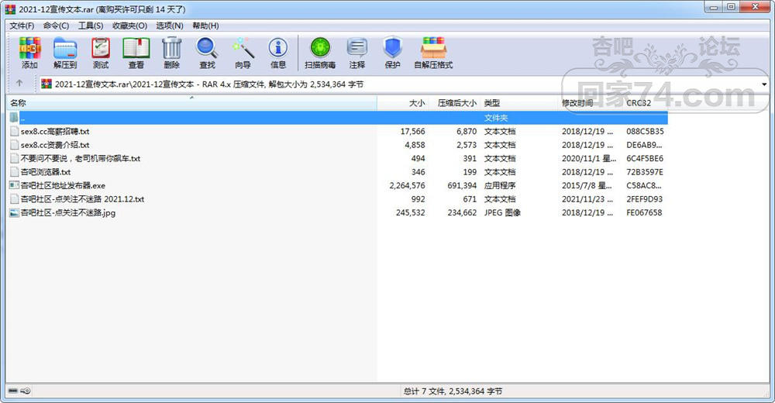Viewport: 775px width, 403px height.
Task: Click CRC32 value FE067658
Action: (644, 212)
